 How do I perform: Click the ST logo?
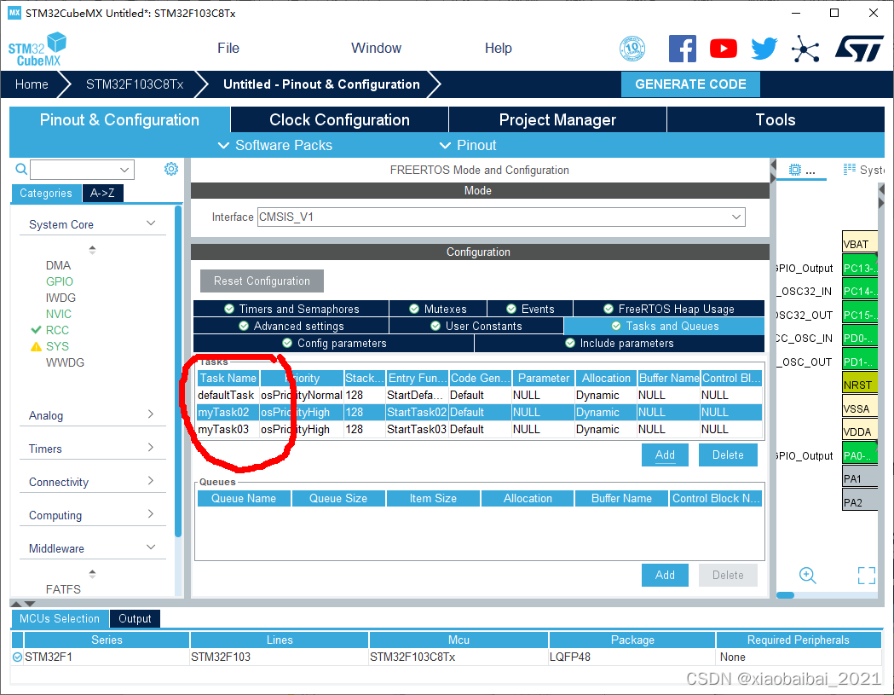[859, 49]
